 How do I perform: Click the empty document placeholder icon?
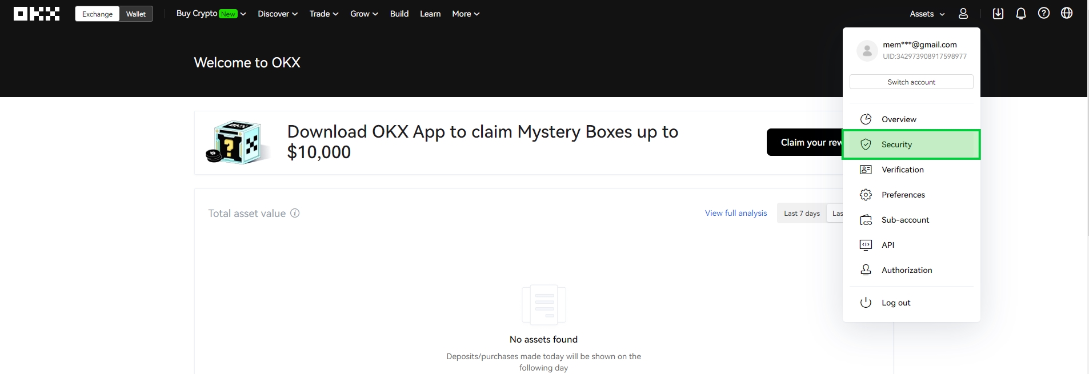pos(544,305)
